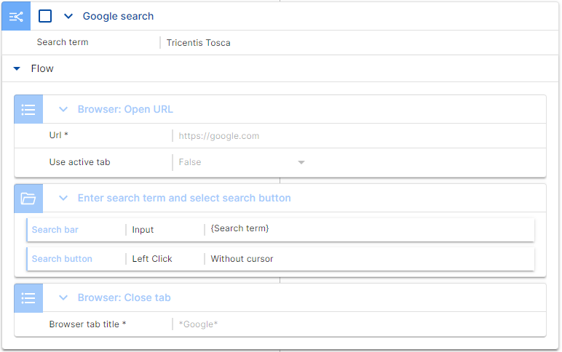This screenshot has width=562, height=352.
Task: Collapse the Google search chevron
Action: pyautogui.click(x=68, y=15)
